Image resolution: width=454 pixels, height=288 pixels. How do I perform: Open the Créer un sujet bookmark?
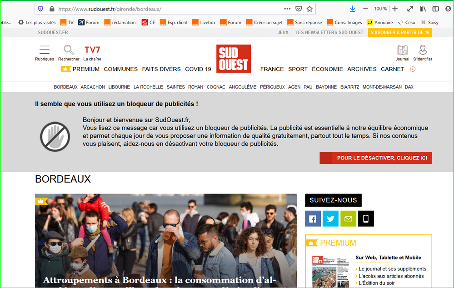pyautogui.click(x=264, y=22)
